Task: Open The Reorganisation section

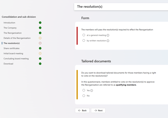Action: [x=13, y=33]
